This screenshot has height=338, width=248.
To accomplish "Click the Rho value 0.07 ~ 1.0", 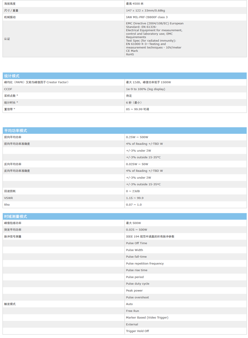I will 134,205.
